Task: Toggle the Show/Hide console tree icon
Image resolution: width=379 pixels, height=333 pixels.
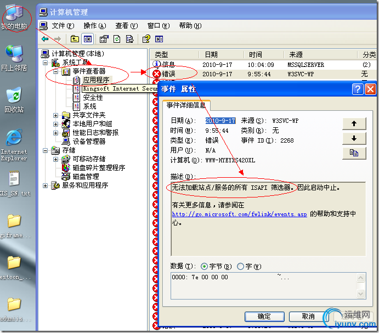Action: pyautogui.click(x=88, y=39)
